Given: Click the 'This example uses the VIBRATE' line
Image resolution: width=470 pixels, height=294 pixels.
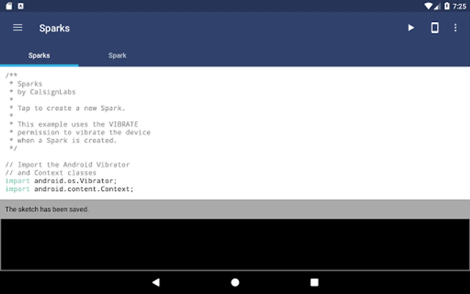Looking at the screenshot, I should [x=74, y=124].
